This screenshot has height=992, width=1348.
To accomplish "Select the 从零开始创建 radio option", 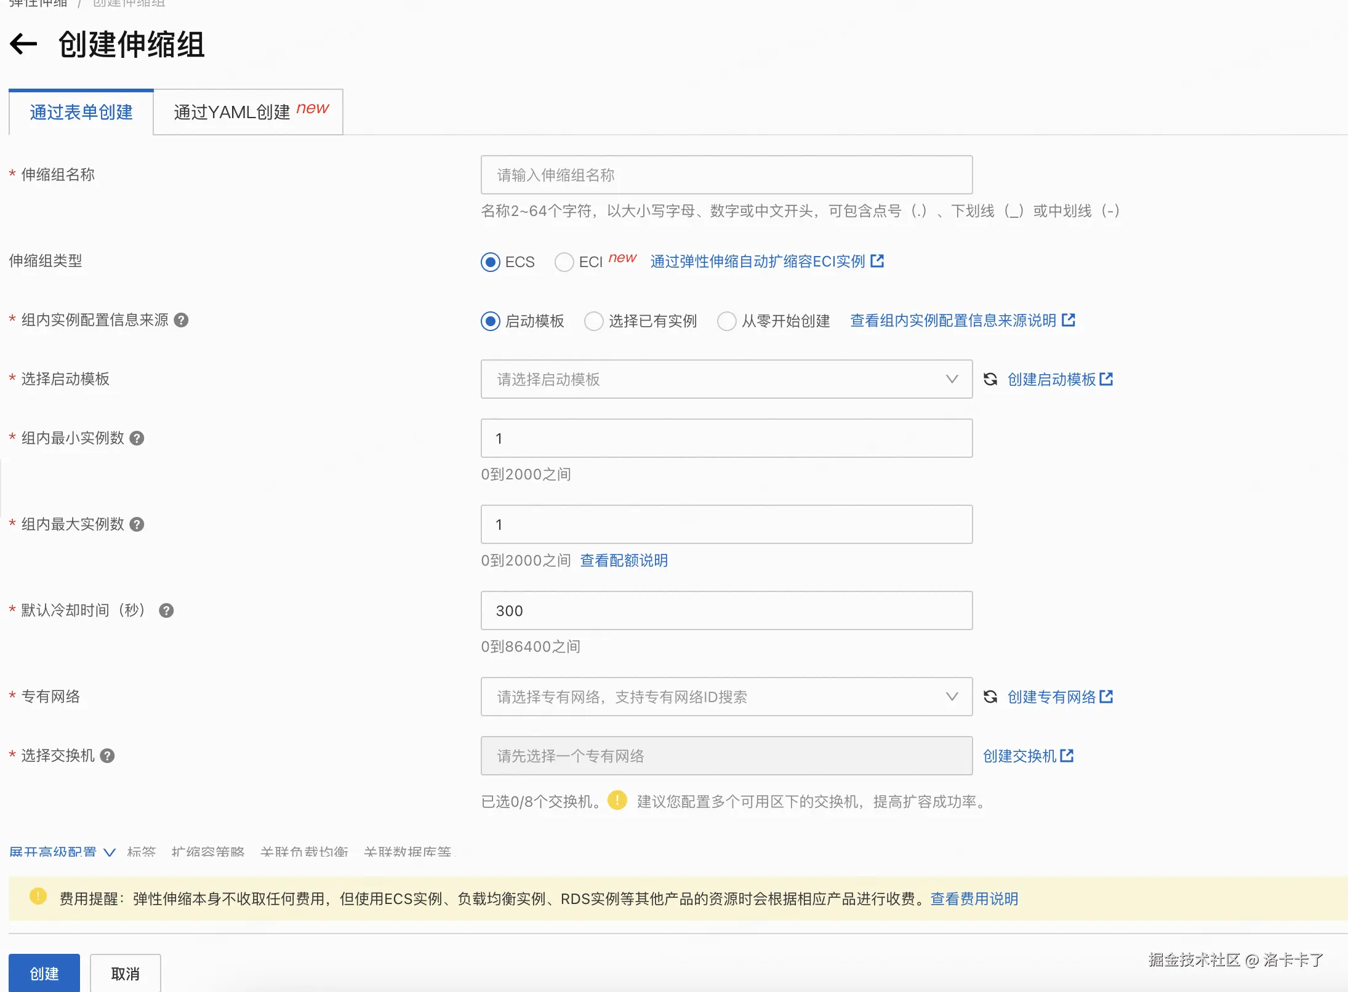I will click(x=727, y=321).
